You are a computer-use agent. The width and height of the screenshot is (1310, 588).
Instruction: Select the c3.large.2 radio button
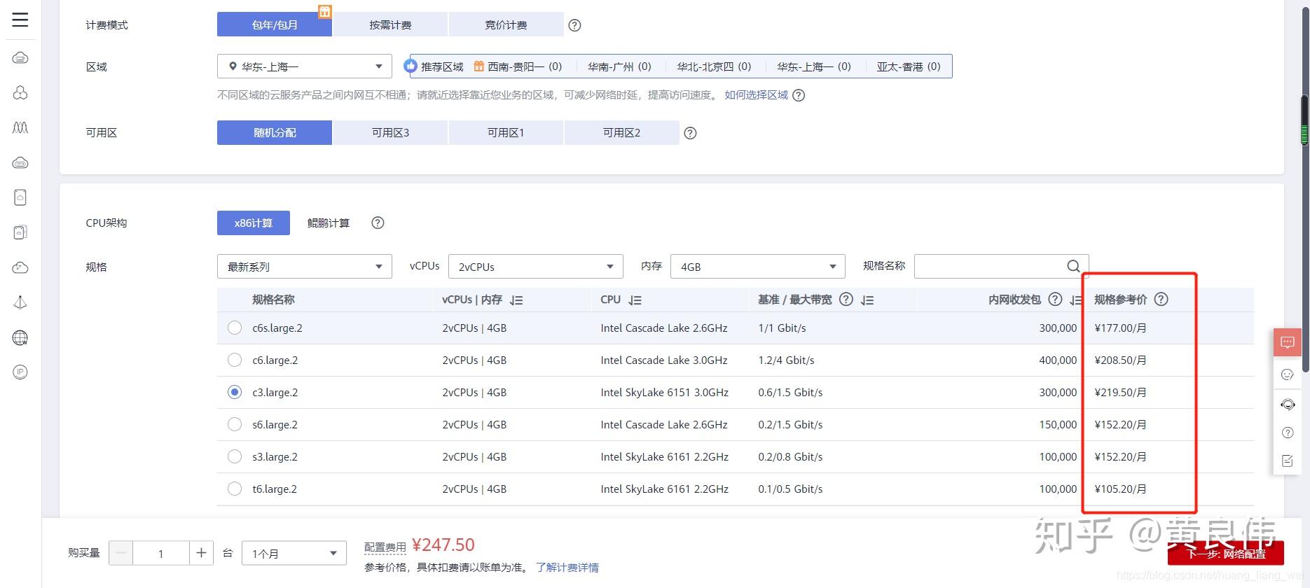[x=235, y=392]
